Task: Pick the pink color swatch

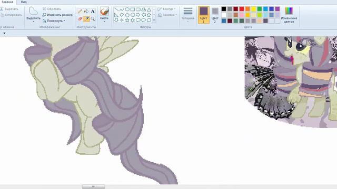Action: tap(242, 15)
